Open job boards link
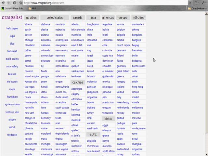Viewport: 208px width, 156px height. [x=12, y=82]
